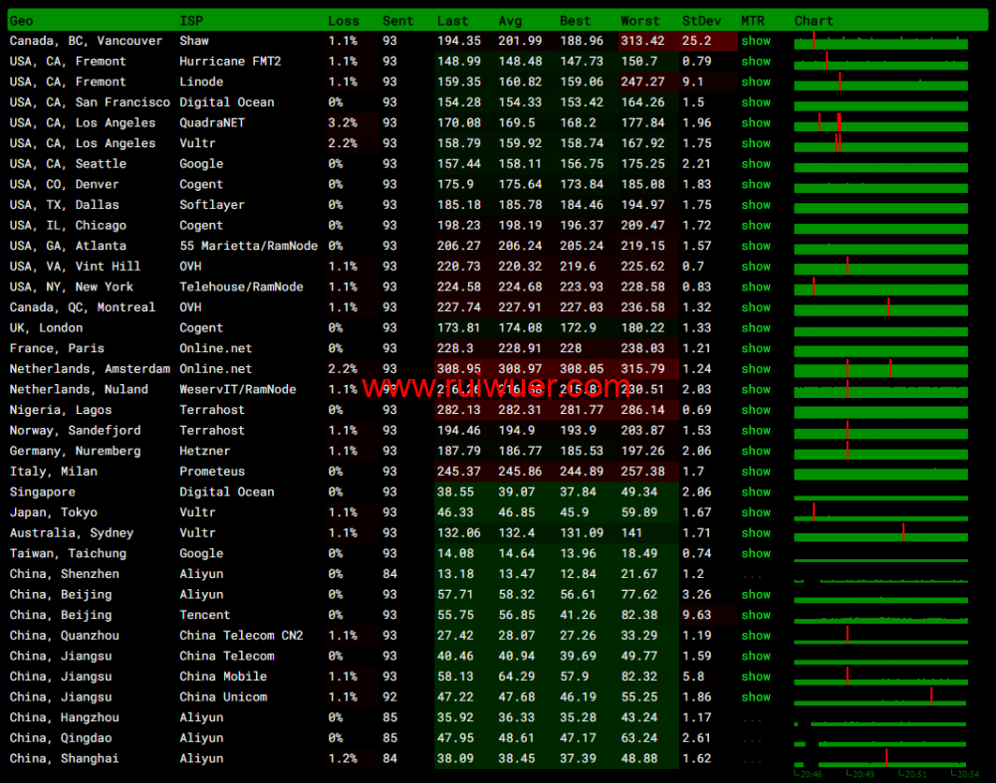Open MTR show for China Beijing Tencent

pyautogui.click(x=755, y=616)
